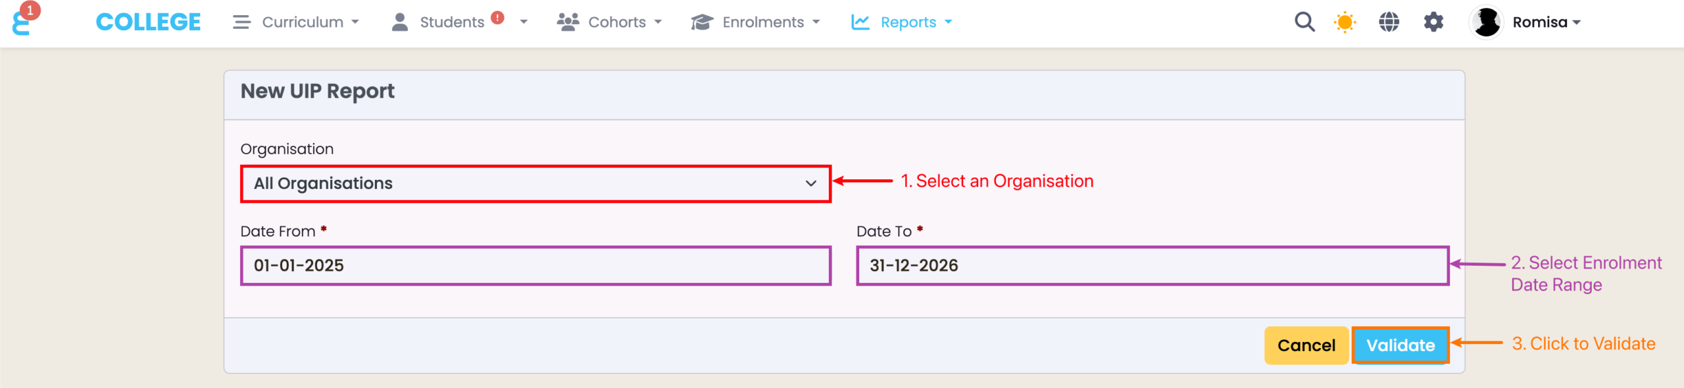Image resolution: width=1684 pixels, height=388 pixels.
Task: Expand the Romisa user dropdown
Action: coord(1577,22)
